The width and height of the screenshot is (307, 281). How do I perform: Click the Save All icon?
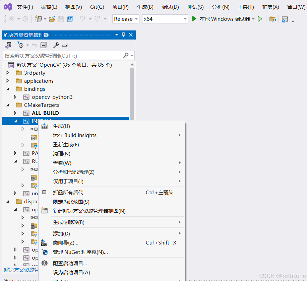(70, 19)
